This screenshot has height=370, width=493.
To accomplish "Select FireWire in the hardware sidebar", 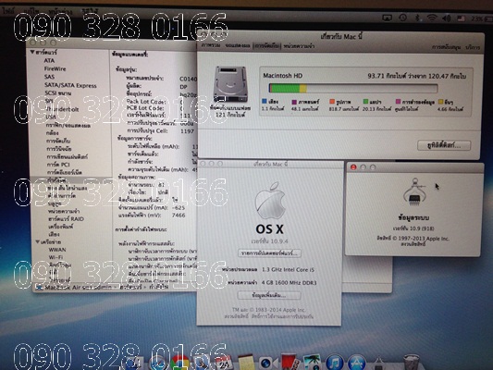I will point(55,68).
